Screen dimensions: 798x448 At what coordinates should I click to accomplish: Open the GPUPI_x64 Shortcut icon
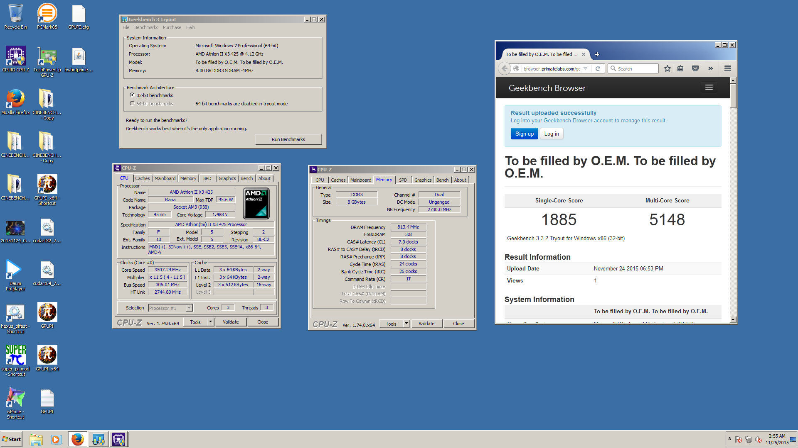point(47,190)
